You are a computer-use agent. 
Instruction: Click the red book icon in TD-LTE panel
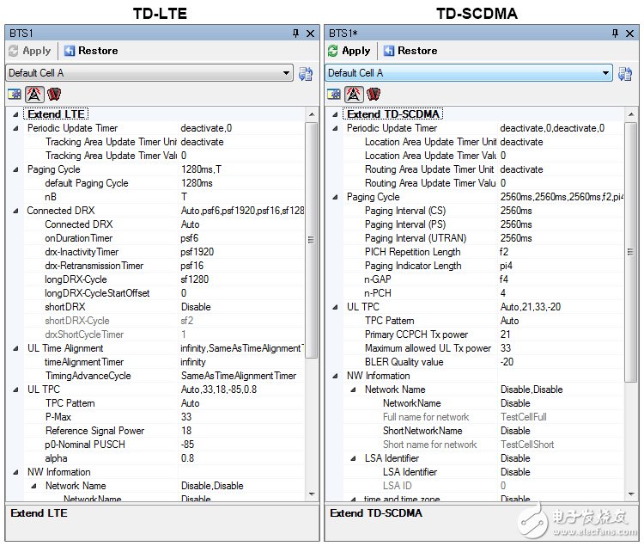[x=53, y=94]
